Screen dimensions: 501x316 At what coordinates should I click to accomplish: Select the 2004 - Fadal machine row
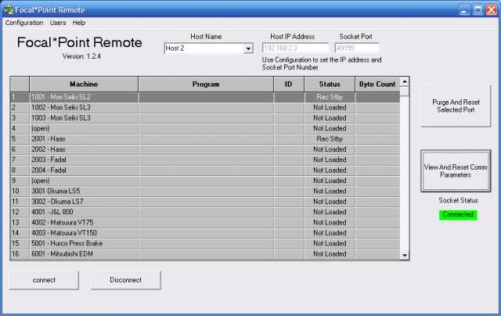pos(205,171)
